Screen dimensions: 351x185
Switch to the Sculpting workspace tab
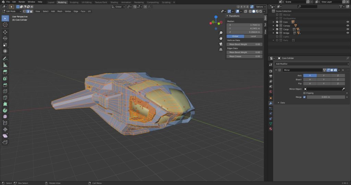(x=74, y=2)
